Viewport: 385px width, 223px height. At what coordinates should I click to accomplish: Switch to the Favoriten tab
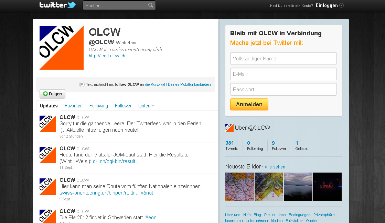click(73, 106)
